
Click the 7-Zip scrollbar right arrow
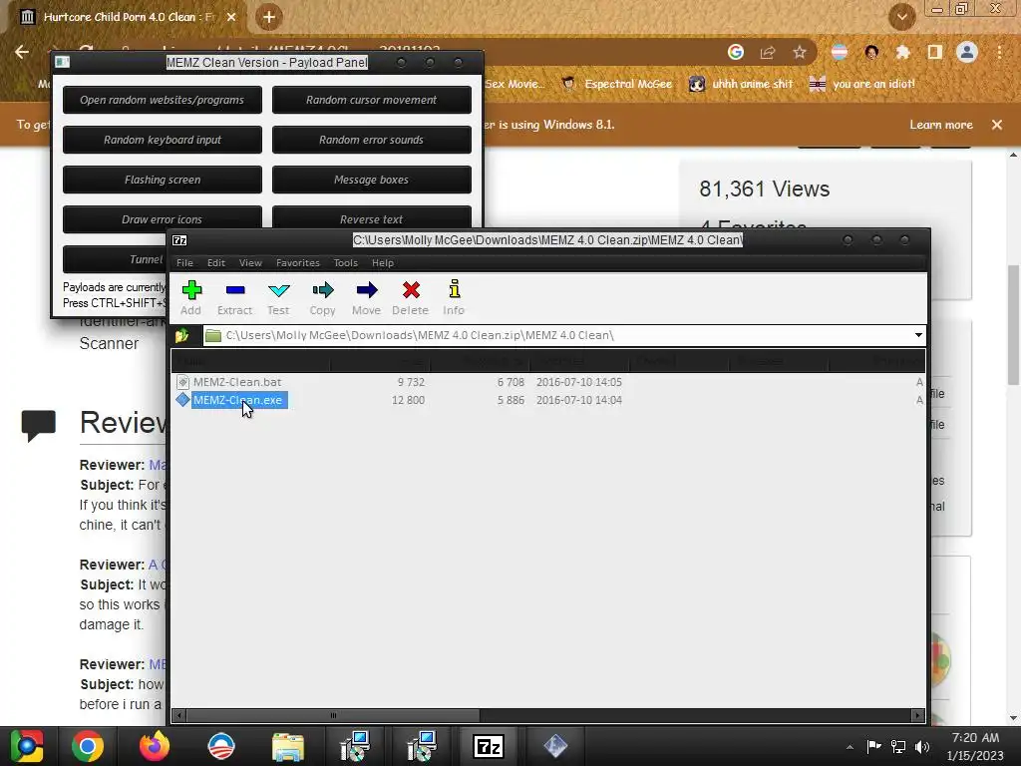click(x=917, y=715)
